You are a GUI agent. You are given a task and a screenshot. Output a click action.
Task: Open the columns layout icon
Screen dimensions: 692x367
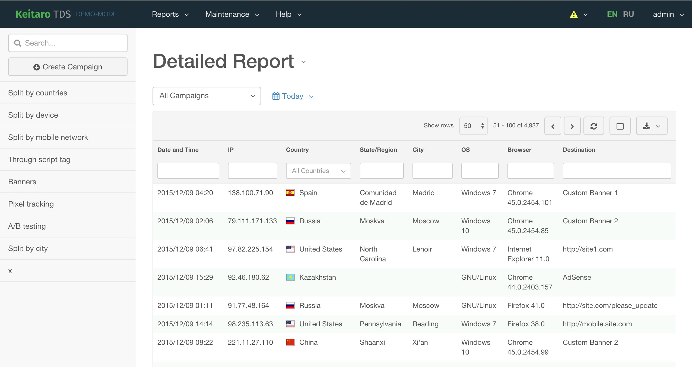(620, 126)
